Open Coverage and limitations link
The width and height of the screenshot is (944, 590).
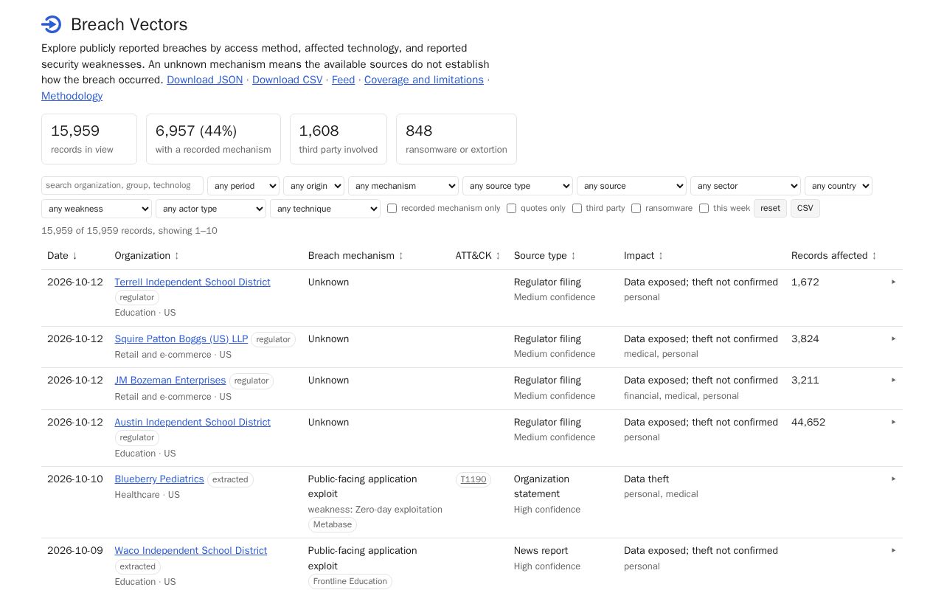(424, 80)
